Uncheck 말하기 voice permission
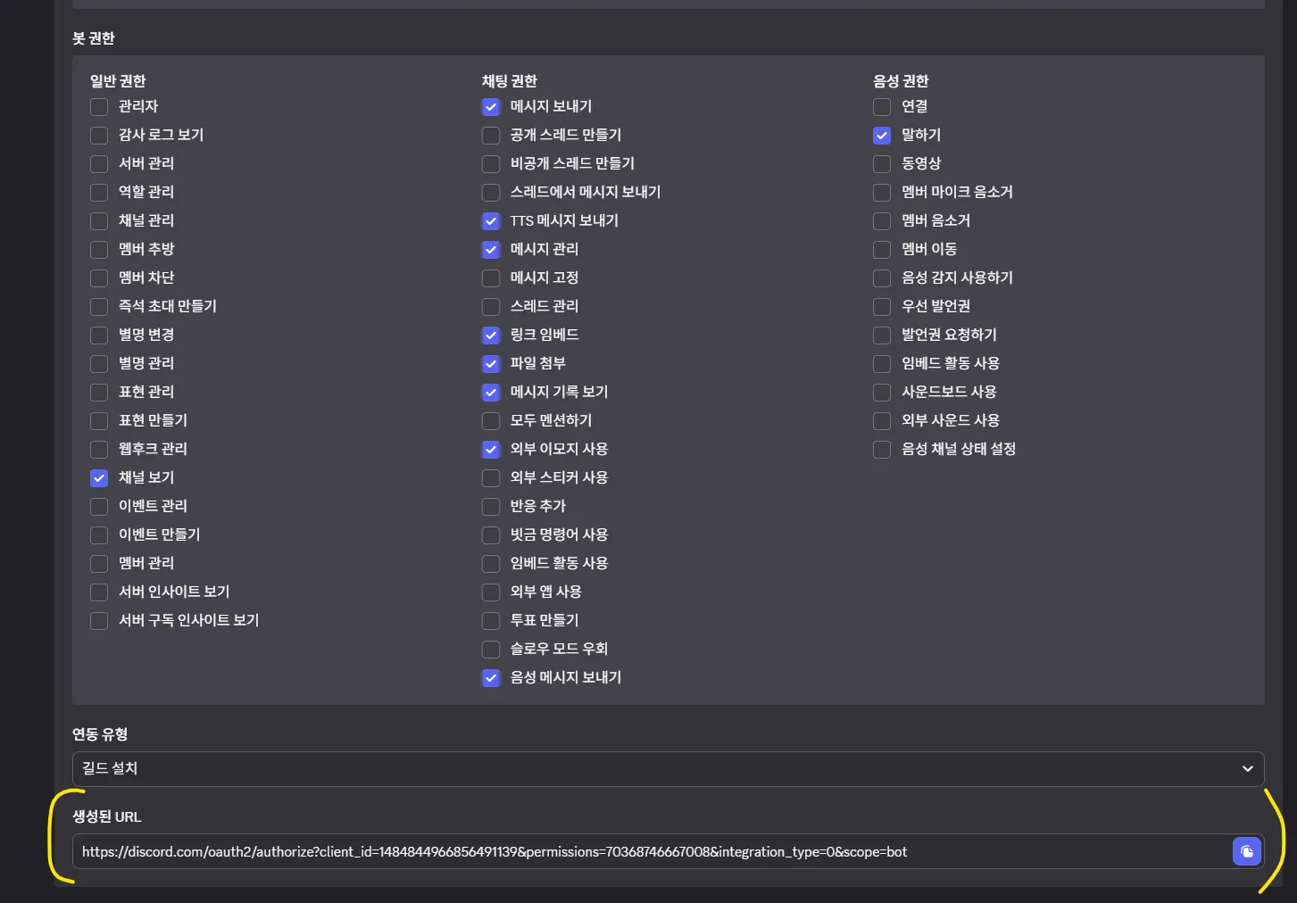The height and width of the screenshot is (903, 1297). (x=882, y=136)
